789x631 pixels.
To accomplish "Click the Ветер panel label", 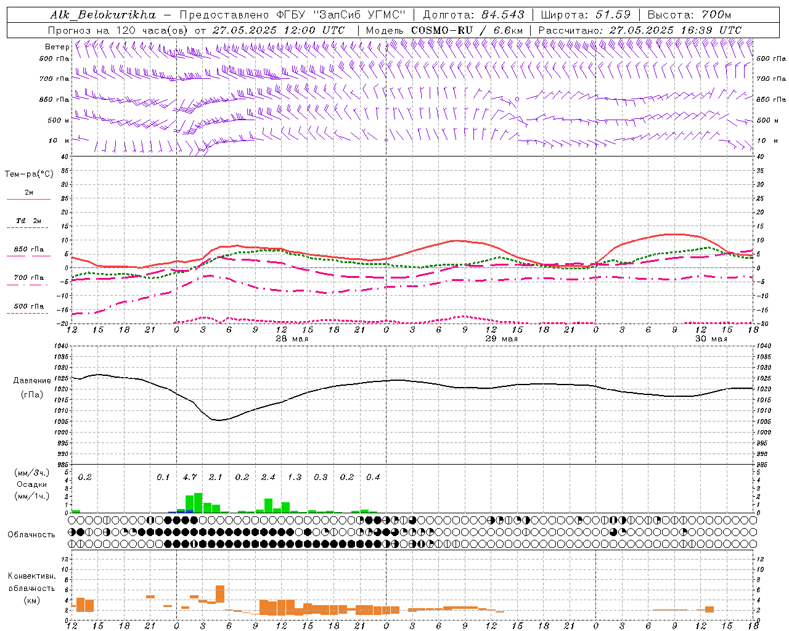I will pos(57,47).
